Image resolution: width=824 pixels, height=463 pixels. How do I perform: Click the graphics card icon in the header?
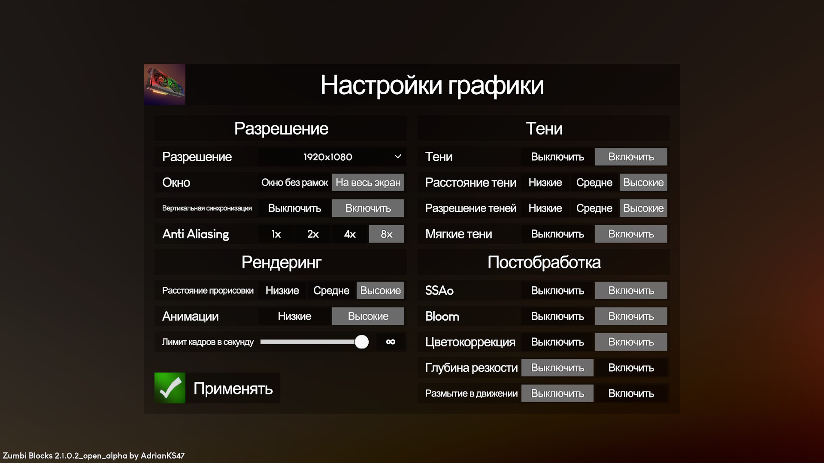[x=165, y=84]
